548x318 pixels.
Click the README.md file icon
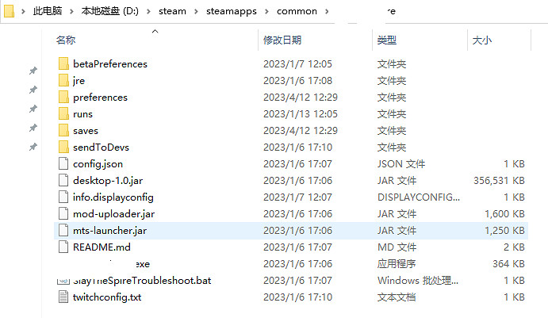click(x=64, y=247)
